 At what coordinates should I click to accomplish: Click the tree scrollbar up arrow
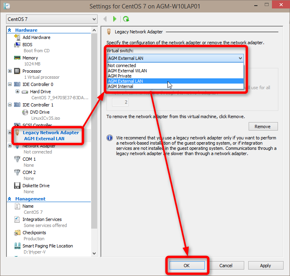[94, 30]
